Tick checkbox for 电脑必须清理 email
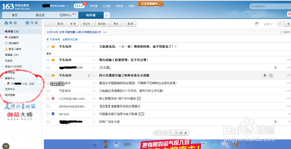 [48, 91]
